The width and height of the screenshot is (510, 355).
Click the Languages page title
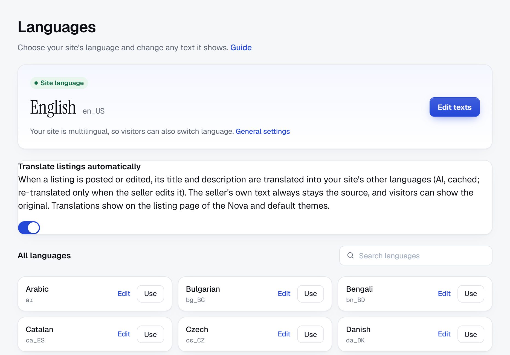[x=57, y=27]
